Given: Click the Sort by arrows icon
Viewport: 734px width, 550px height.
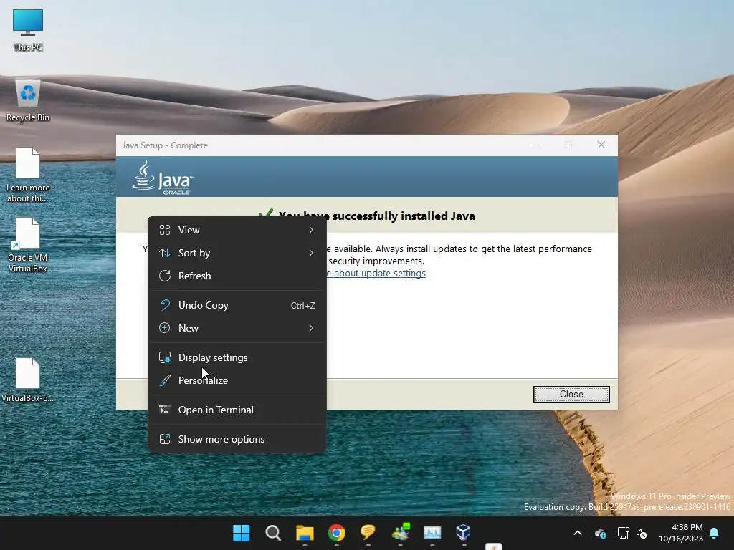Looking at the screenshot, I should (x=165, y=253).
